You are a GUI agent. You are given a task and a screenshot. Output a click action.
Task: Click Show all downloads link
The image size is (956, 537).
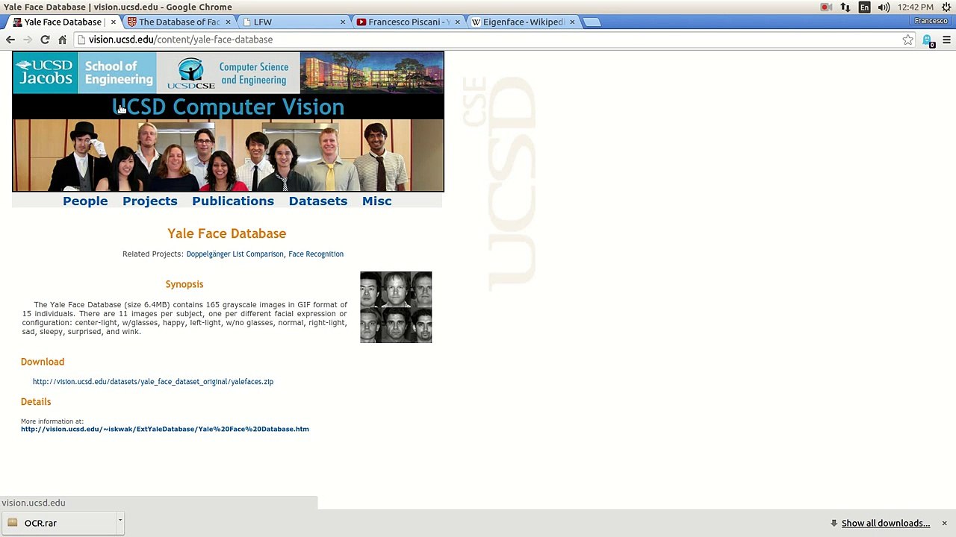(x=886, y=523)
